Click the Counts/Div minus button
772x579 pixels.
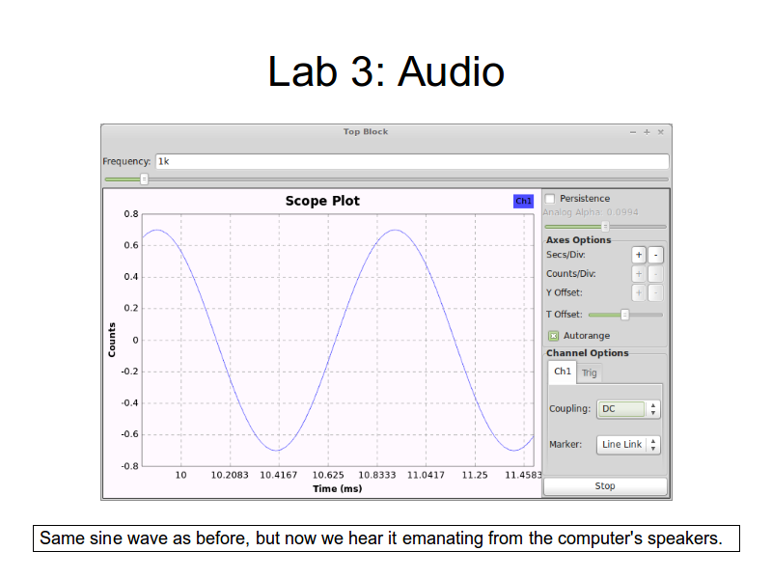click(655, 274)
